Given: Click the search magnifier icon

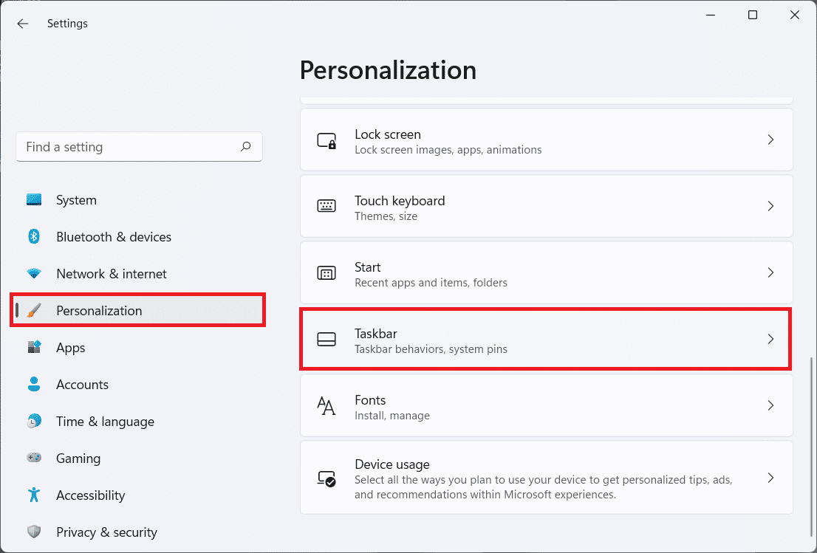Looking at the screenshot, I should [245, 147].
